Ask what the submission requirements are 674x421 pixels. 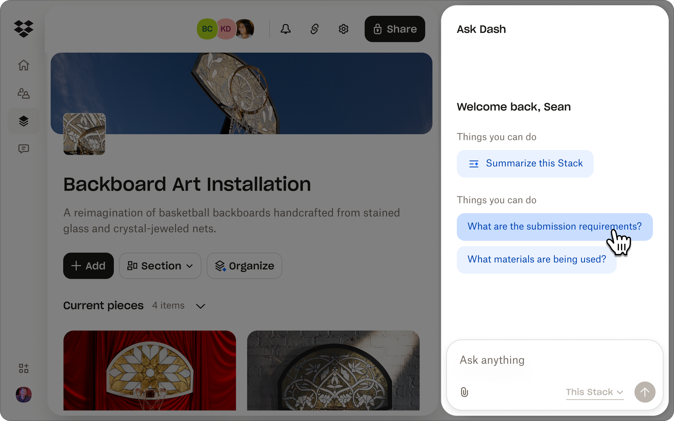pos(555,227)
